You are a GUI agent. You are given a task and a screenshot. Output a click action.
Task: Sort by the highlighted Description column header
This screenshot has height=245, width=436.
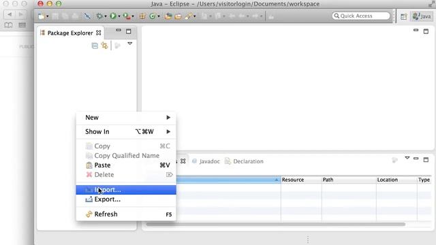point(228,180)
